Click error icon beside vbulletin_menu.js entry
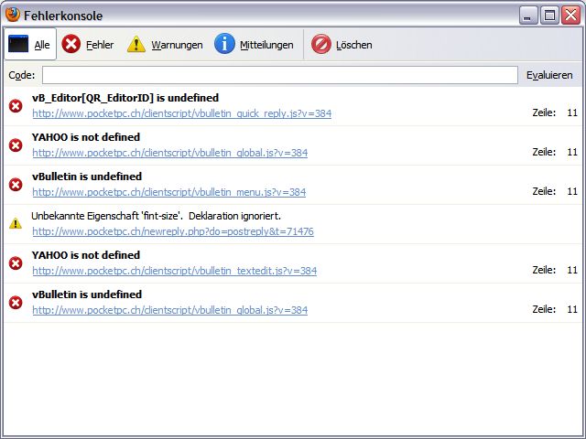This screenshot has width=586, height=439. tap(16, 185)
